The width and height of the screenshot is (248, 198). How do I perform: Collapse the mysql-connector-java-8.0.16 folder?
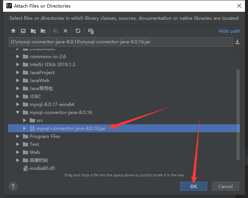point(18,112)
